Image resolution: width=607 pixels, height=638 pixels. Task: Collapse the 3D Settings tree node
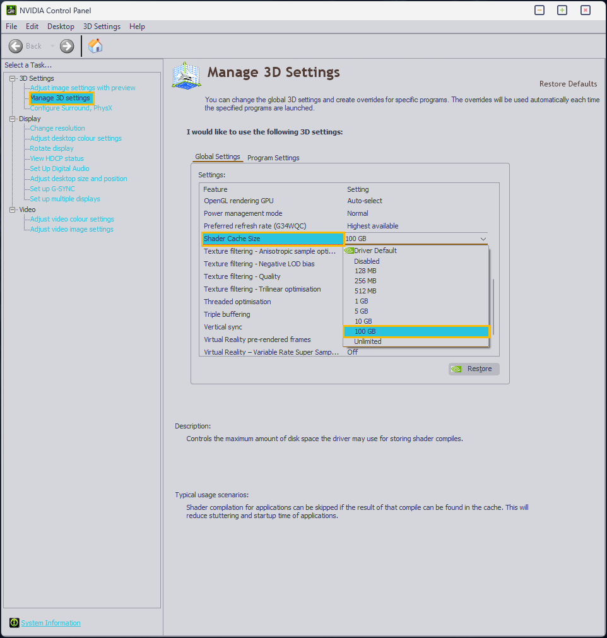tap(12, 78)
